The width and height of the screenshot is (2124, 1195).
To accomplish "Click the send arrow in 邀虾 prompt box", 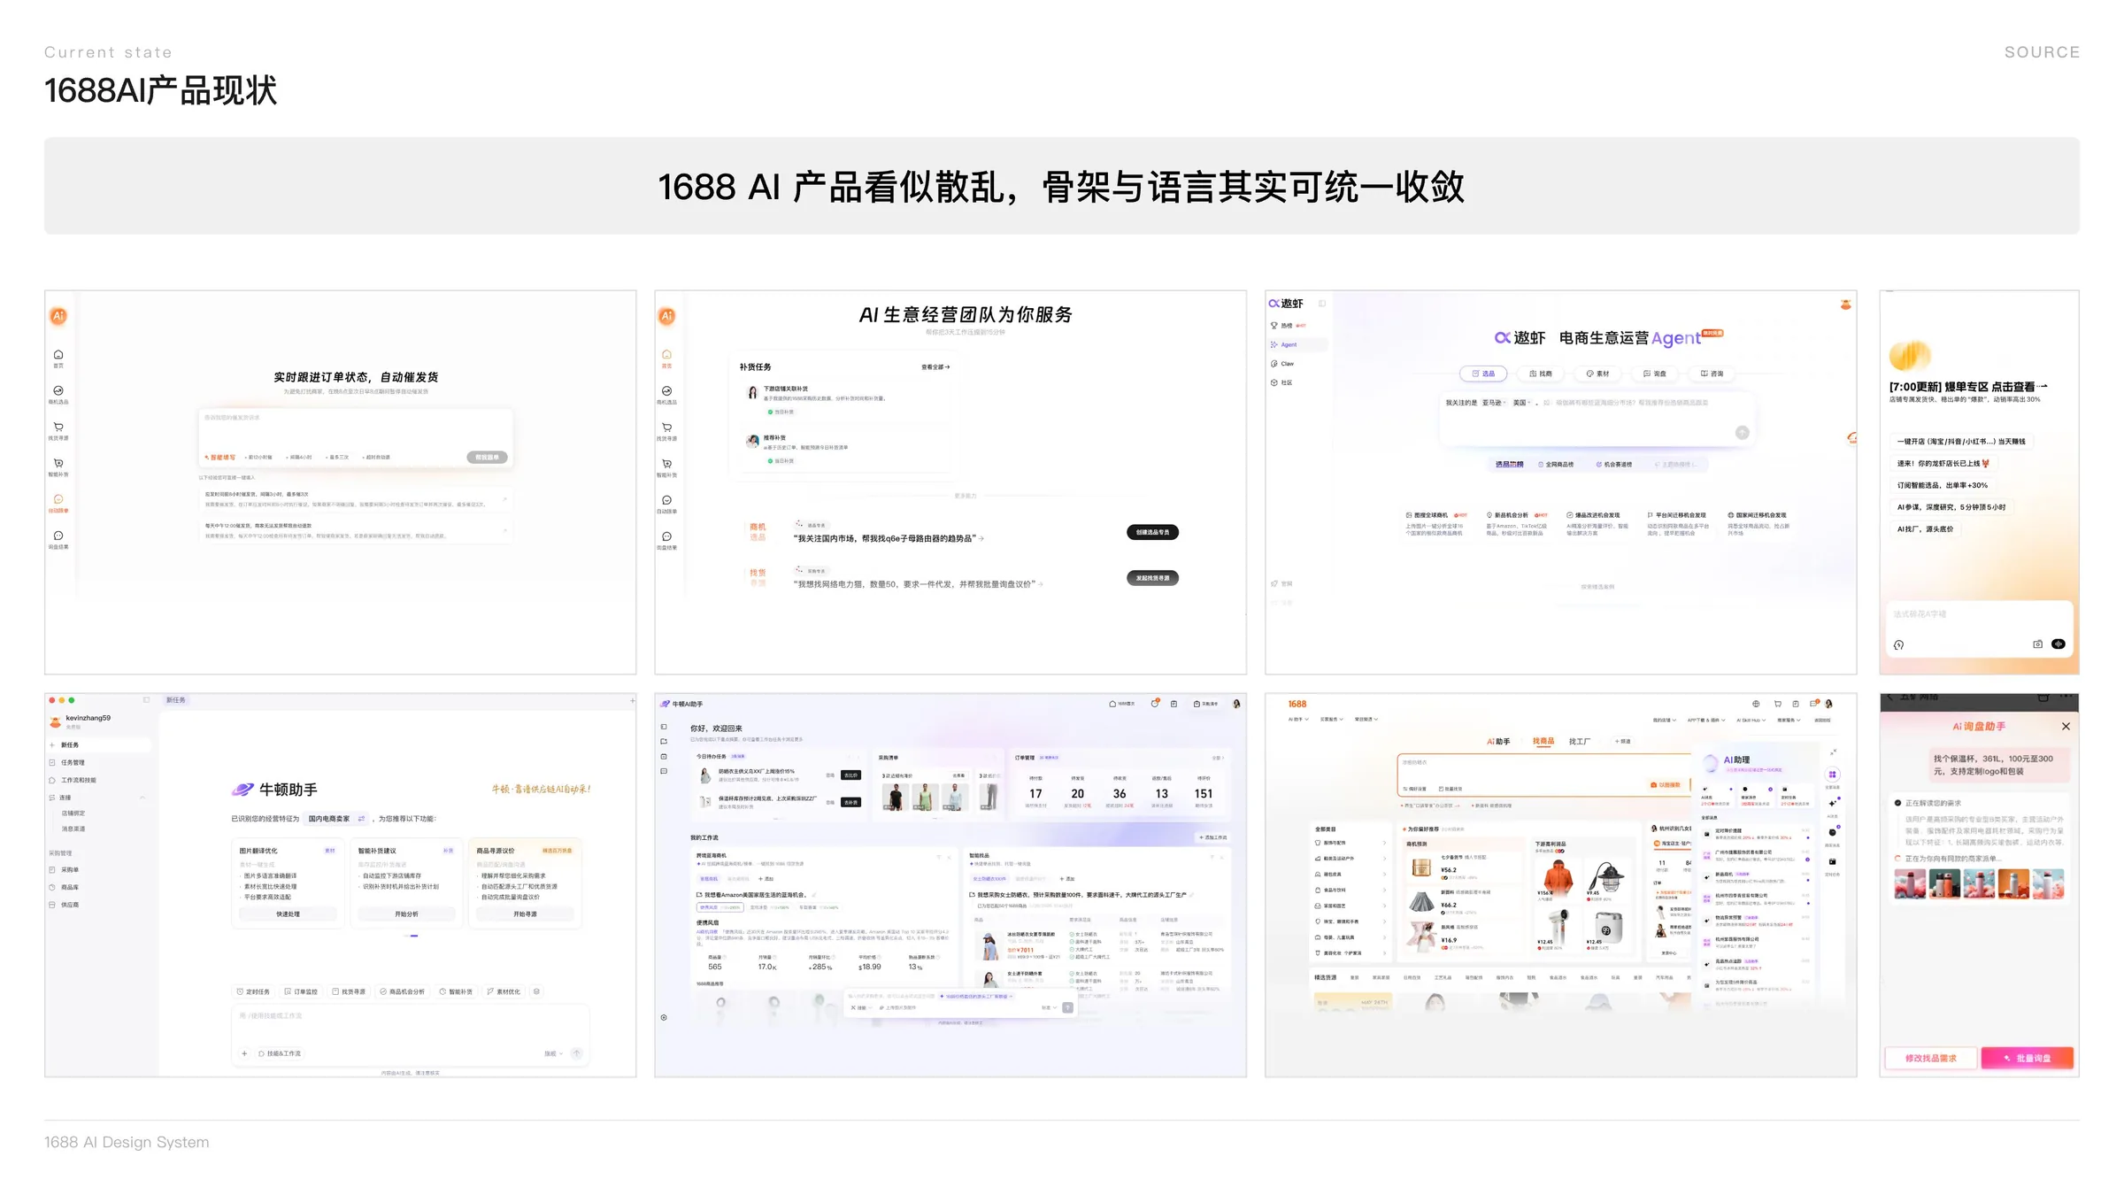I will (1742, 433).
